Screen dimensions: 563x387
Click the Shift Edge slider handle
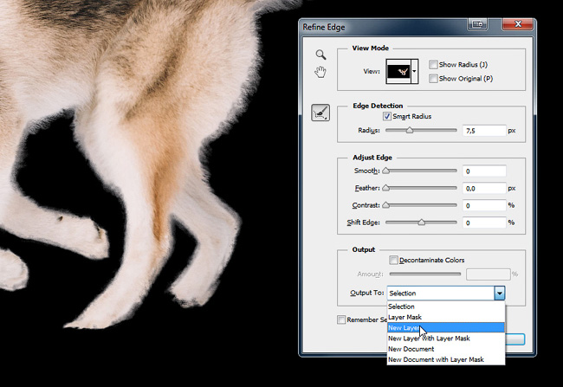click(422, 223)
